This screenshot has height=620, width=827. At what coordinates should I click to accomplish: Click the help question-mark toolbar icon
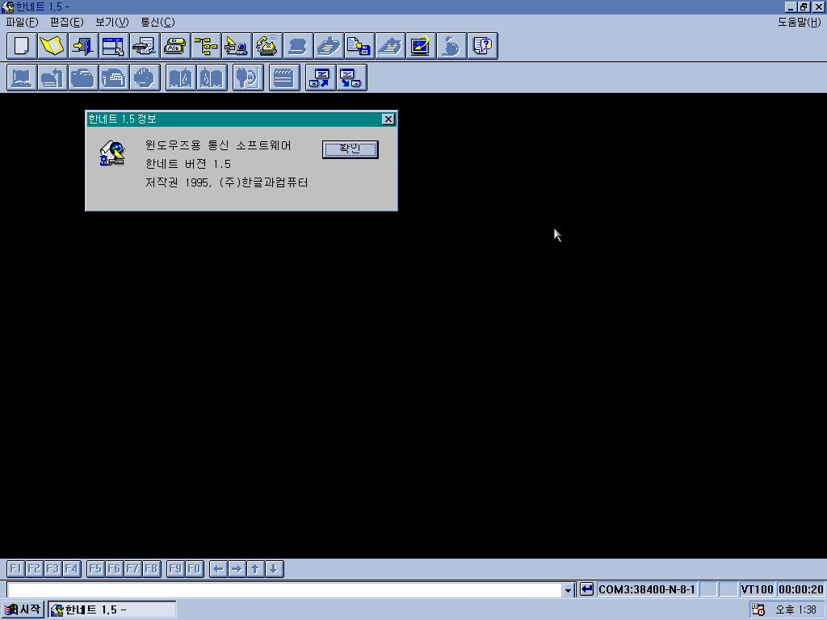click(x=482, y=46)
